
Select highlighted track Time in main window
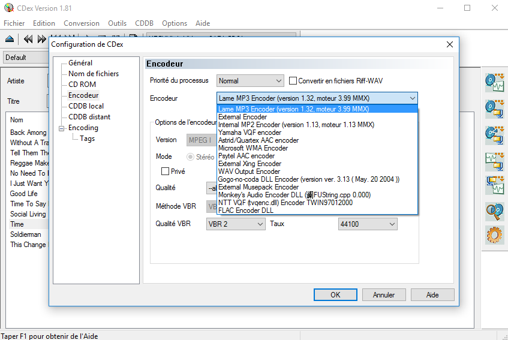tap(17, 224)
